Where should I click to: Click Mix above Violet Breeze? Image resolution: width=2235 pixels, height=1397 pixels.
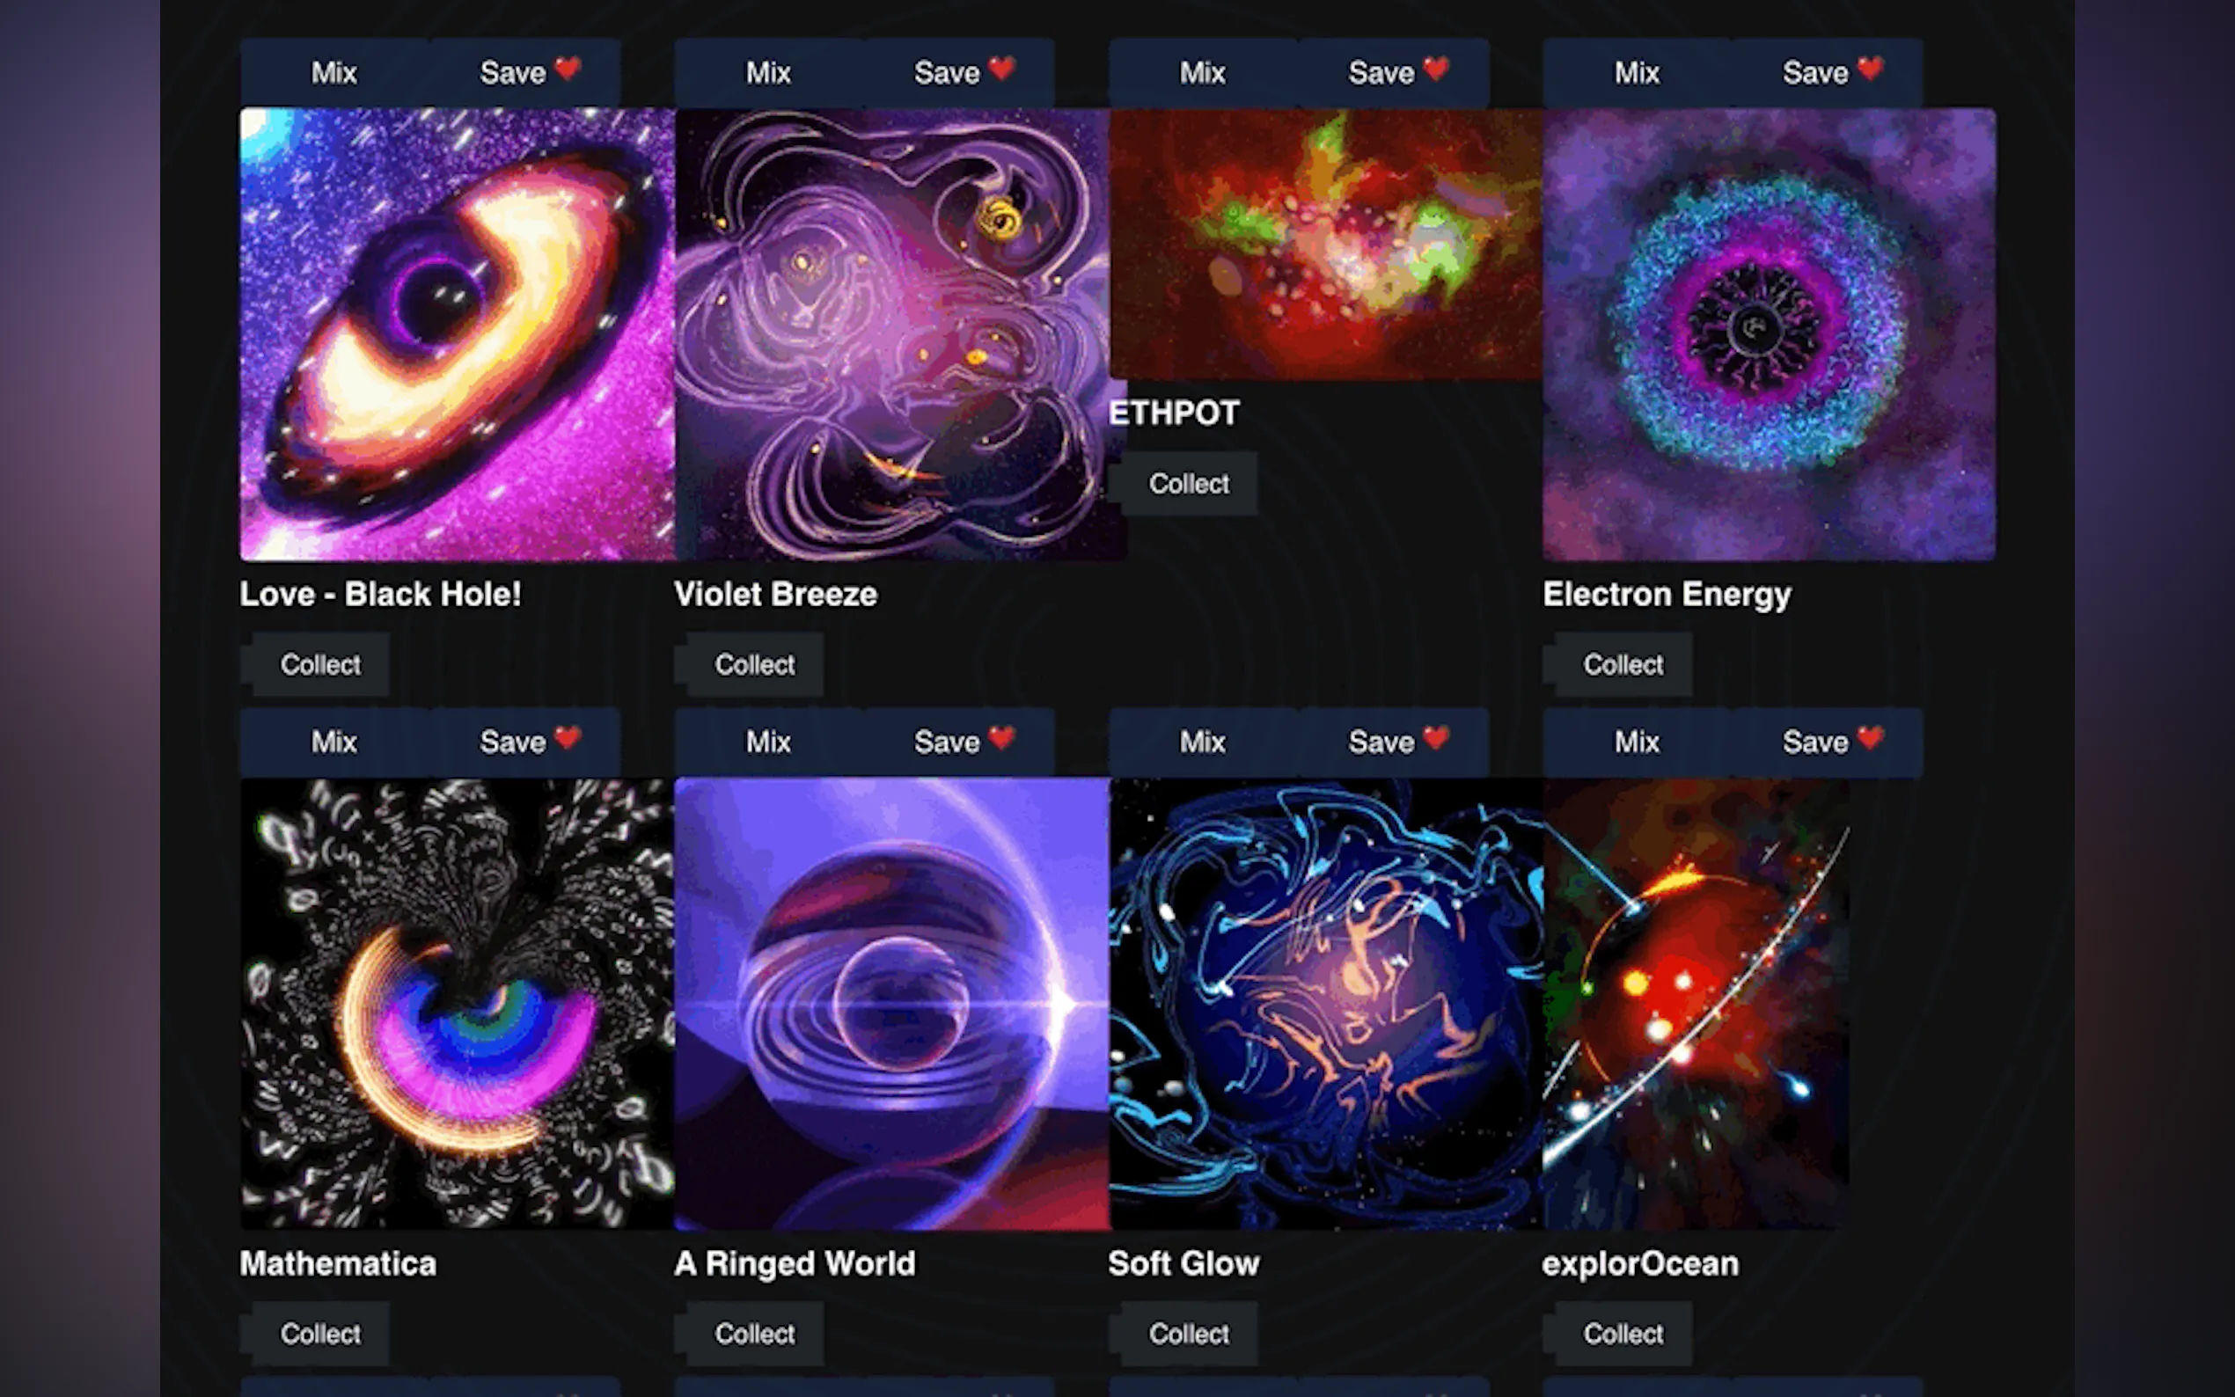[x=769, y=73]
